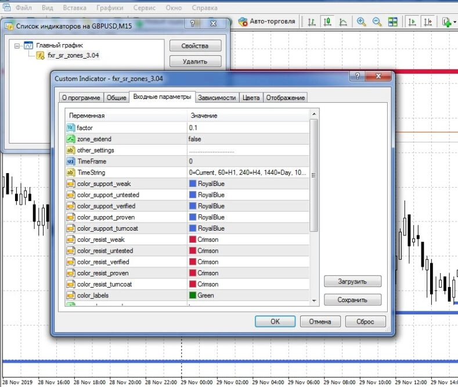
Task: Select bar chart display icon
Action: tap(312, 22)
